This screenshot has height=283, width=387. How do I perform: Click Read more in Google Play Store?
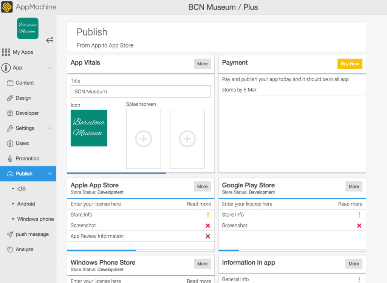coord(350,204)
